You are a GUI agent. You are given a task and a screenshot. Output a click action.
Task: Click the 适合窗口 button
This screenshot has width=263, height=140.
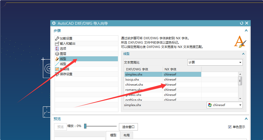[128, 127]
